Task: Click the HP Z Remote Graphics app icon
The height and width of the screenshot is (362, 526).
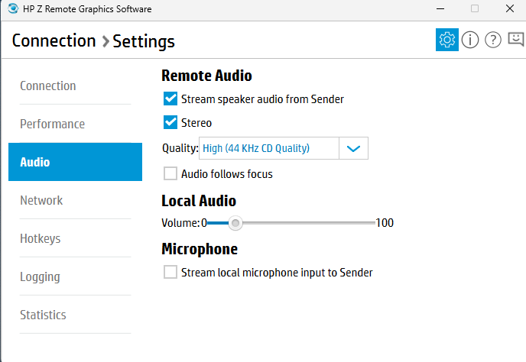Action: (x=13, y=8)
